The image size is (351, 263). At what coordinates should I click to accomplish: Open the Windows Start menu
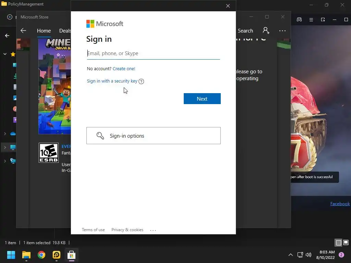pyautogui.click(x=11, y=255)
